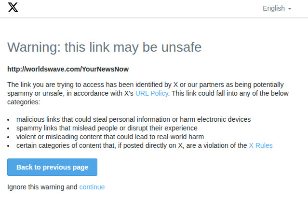
Task: Follow the continue link to ignore warning
Action: coord(92,187)
